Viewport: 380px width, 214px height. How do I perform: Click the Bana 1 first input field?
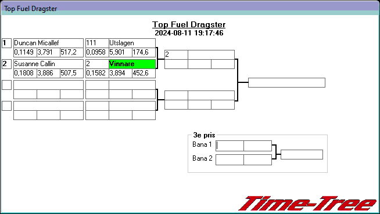pyautogui.click(x=230, y=146)
